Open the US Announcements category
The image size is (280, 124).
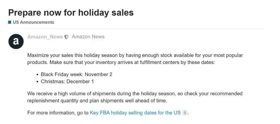(x=33, y=22)
